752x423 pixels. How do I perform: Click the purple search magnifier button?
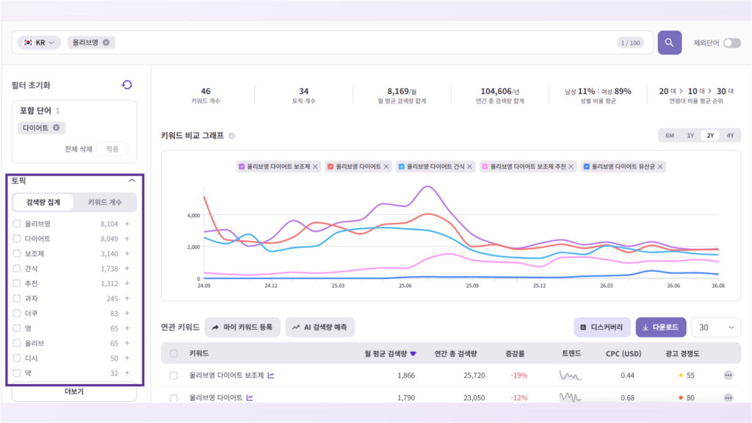click(x=670, y=43)
